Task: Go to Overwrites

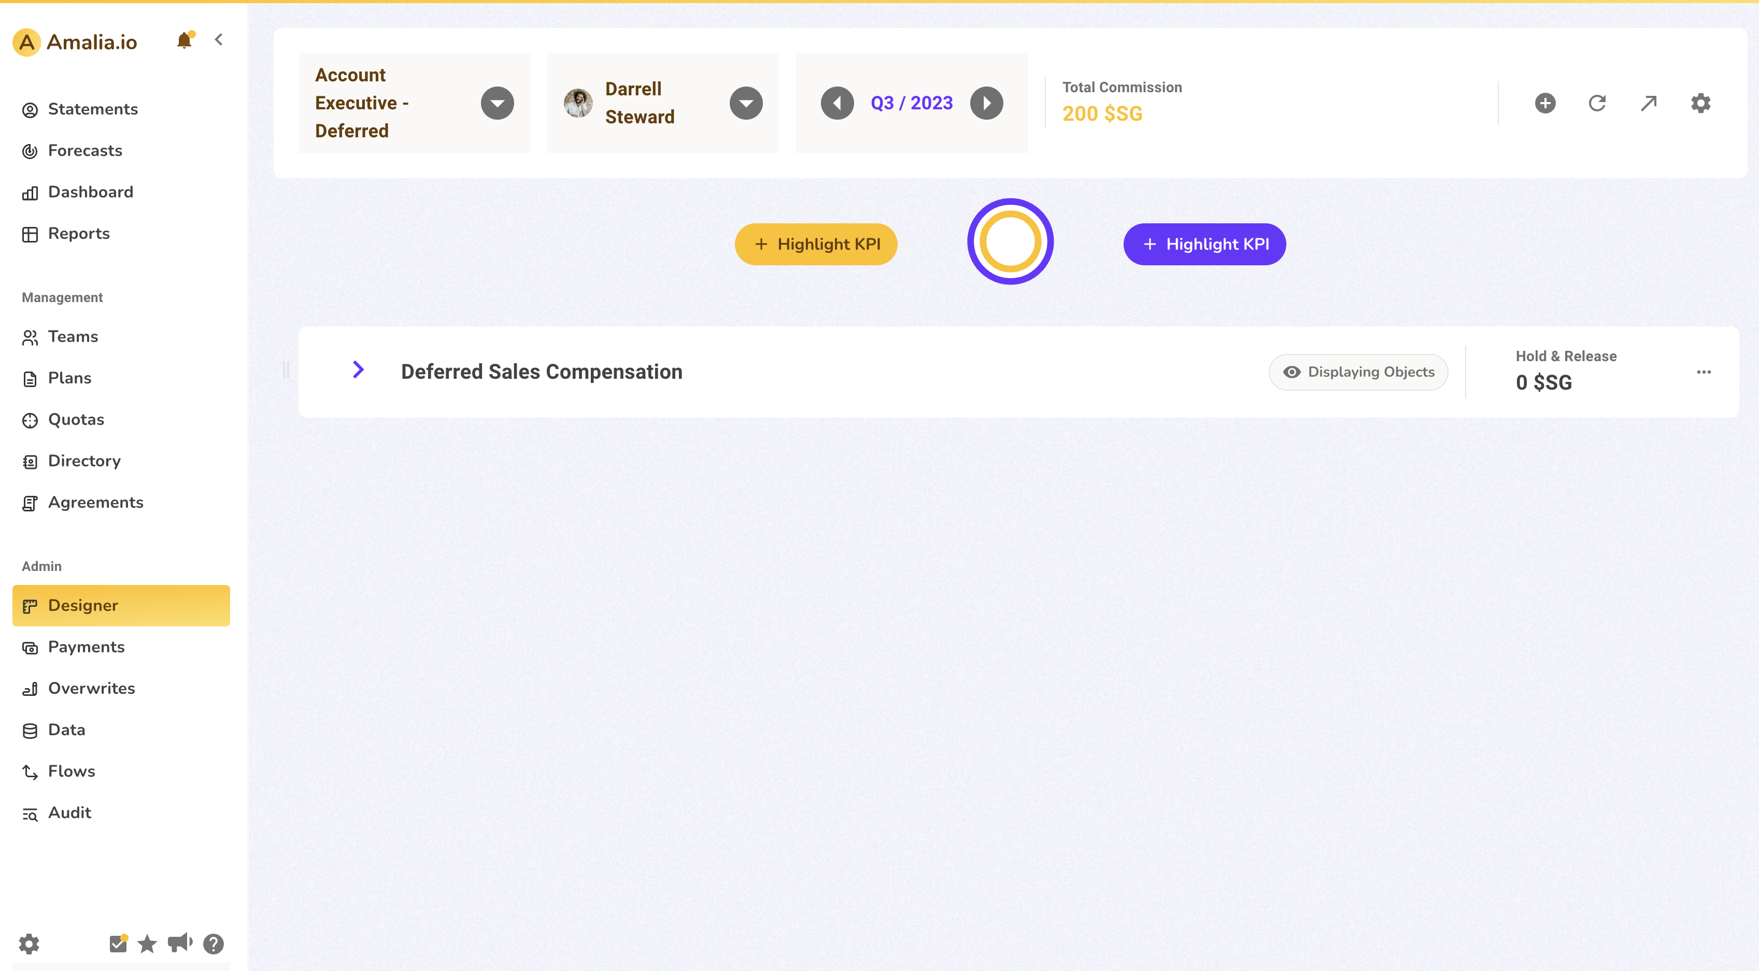Action: 121,688
